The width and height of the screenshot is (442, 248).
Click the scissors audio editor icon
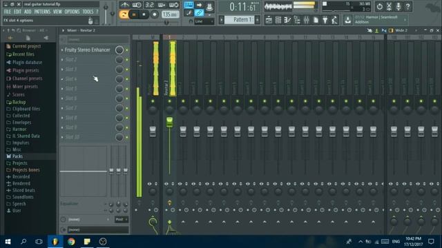389,6
